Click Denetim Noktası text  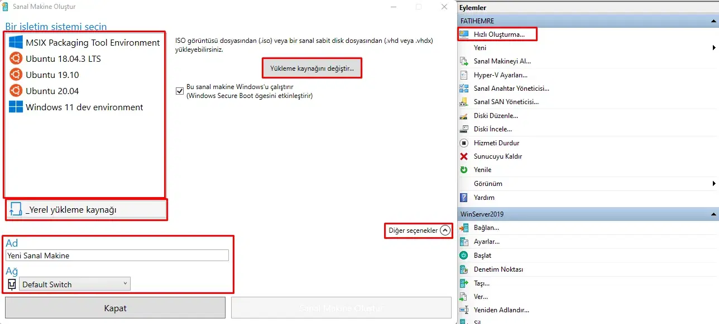498,269
